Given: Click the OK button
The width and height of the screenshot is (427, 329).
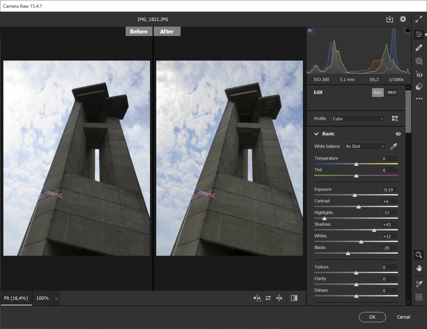Looking at the screenshot, I should pyautogui.click(x=372, y=317).
